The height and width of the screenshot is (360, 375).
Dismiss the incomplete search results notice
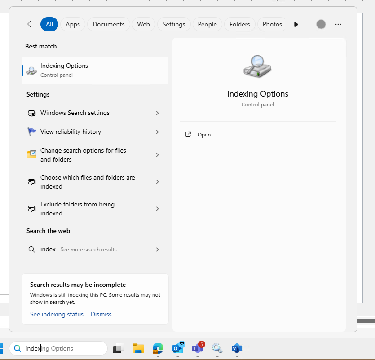[101, 314]
